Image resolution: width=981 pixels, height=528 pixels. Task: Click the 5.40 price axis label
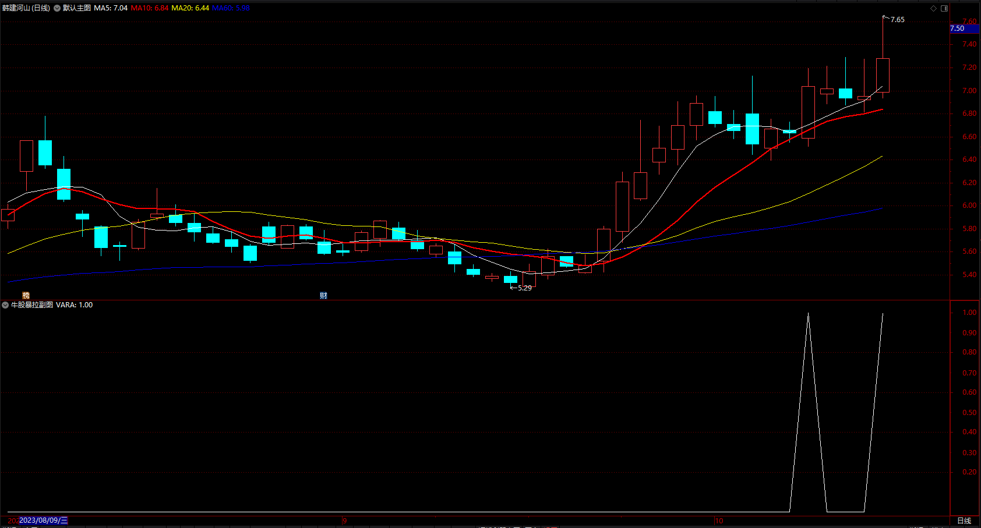tap(969, 275)
